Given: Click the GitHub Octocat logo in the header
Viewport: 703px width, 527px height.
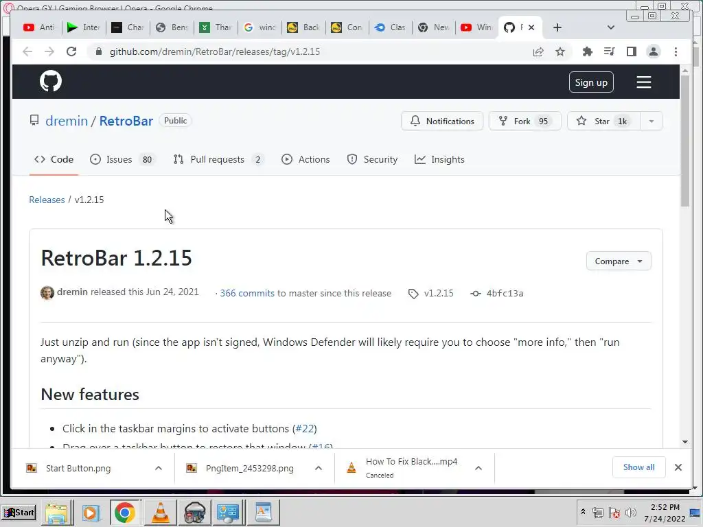Looking at the screenshot, I should click(51, 81).
